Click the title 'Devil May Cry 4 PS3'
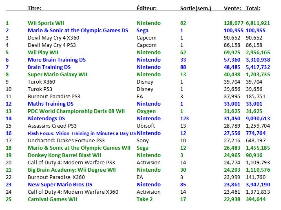Viewport: 281px width, 210px height. pyautogui.click(x=52, y=45)
